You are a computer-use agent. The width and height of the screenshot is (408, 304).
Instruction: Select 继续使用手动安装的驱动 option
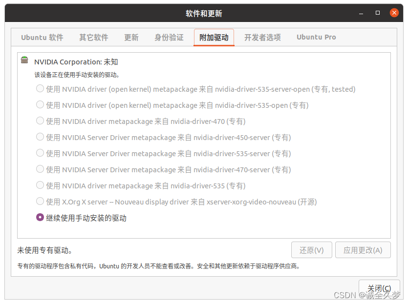pos(40,218)
